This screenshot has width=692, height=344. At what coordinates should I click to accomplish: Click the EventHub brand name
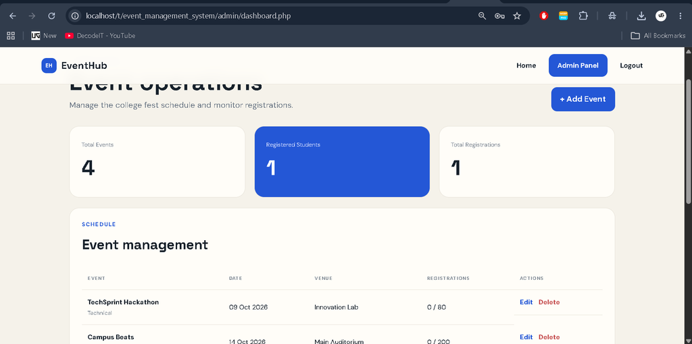click(84, 65)
